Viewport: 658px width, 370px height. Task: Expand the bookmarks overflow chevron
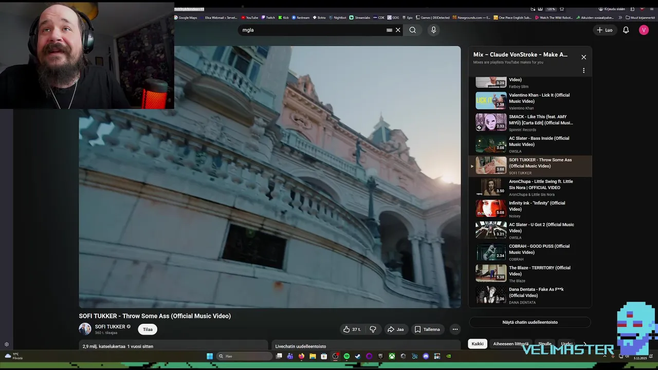tap(620, 17)
